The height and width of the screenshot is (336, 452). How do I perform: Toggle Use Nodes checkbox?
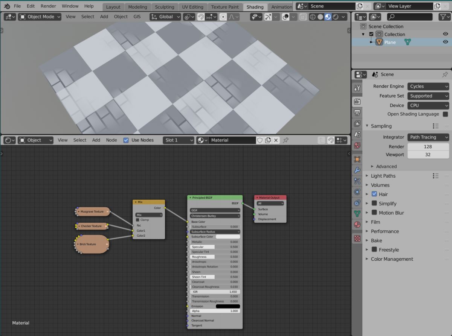pyautogui.click(x=126, y=140)
